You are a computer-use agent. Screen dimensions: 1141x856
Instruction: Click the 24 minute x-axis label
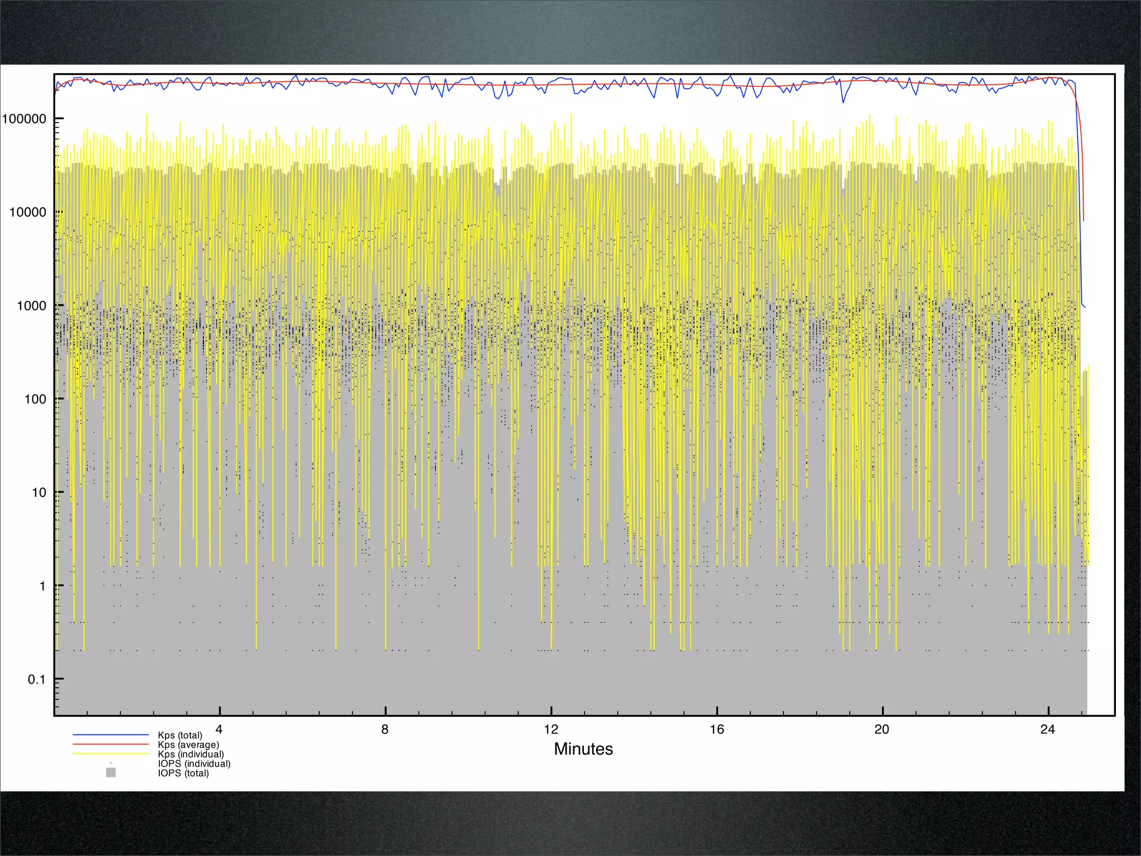click(1047, 729)
